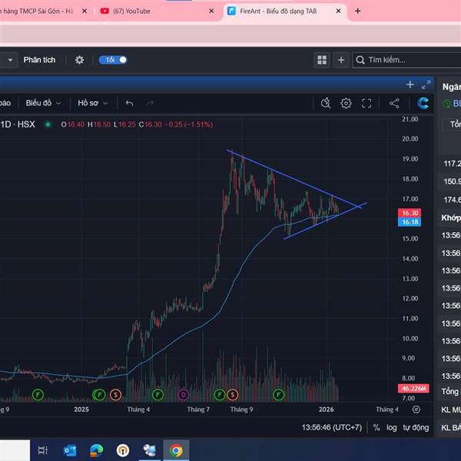Toggle the % percent scale
Screen dimensions: 461x461
(x=376, y=427)
